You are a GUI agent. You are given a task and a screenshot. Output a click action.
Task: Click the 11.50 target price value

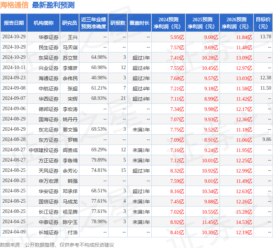point(266,88)
